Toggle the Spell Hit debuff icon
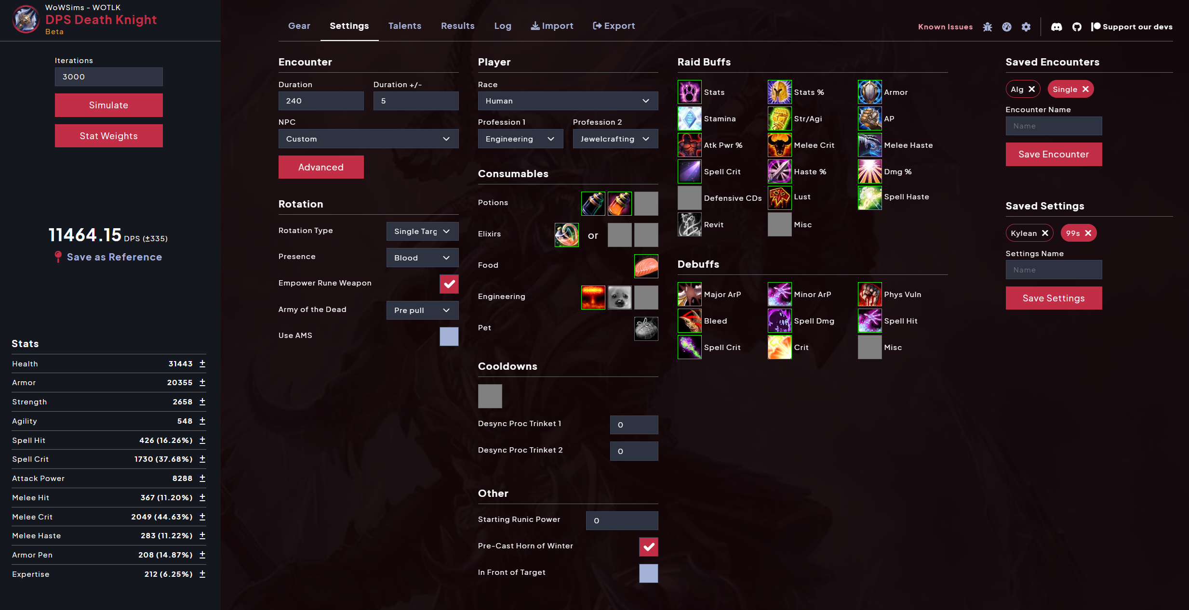Viewport: 1189px width, 610px height. [x=869, y=321]
